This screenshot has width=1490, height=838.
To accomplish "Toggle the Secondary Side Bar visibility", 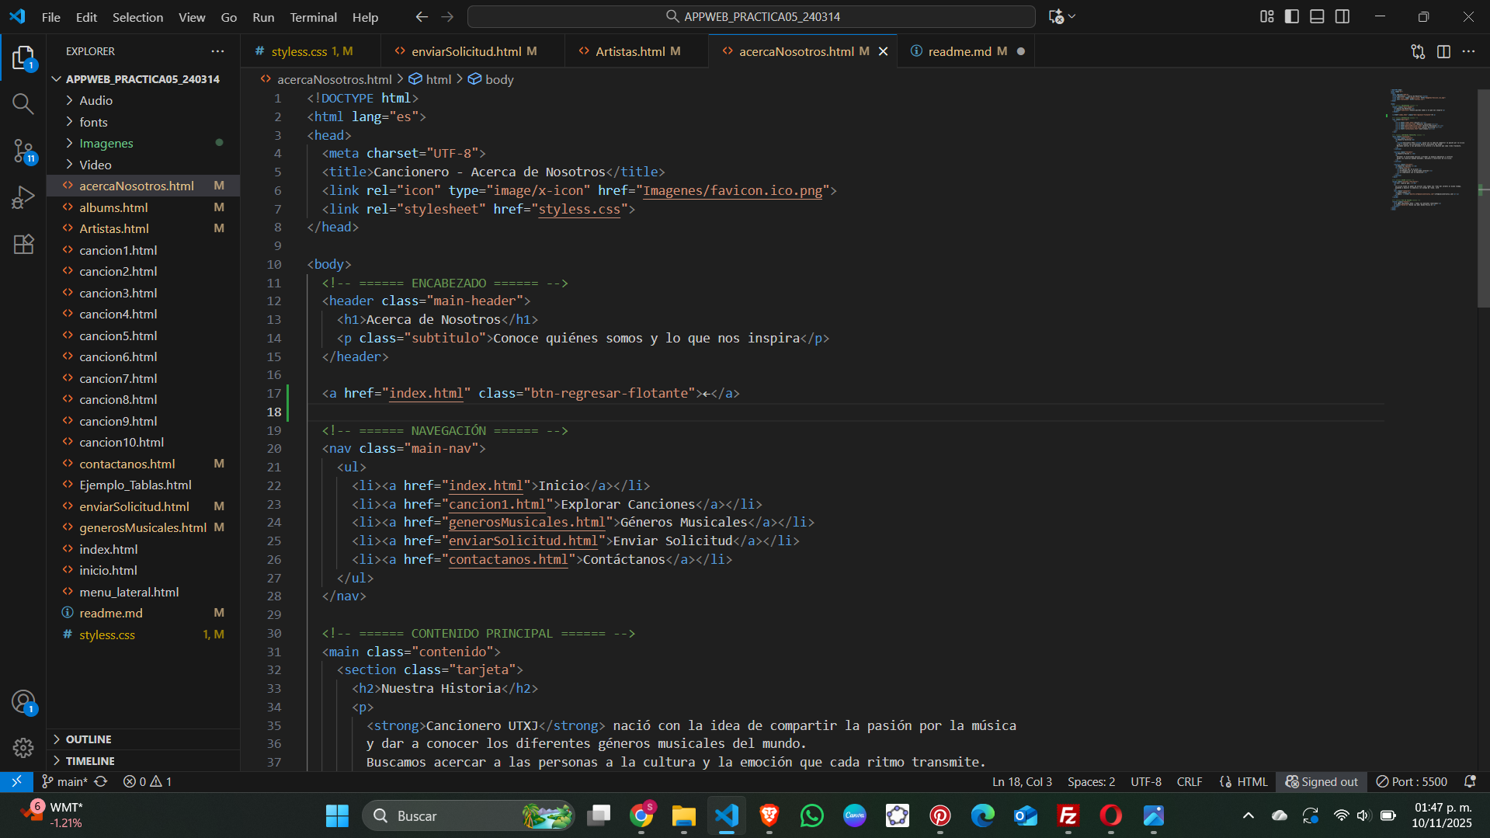I will (1342, 16).
